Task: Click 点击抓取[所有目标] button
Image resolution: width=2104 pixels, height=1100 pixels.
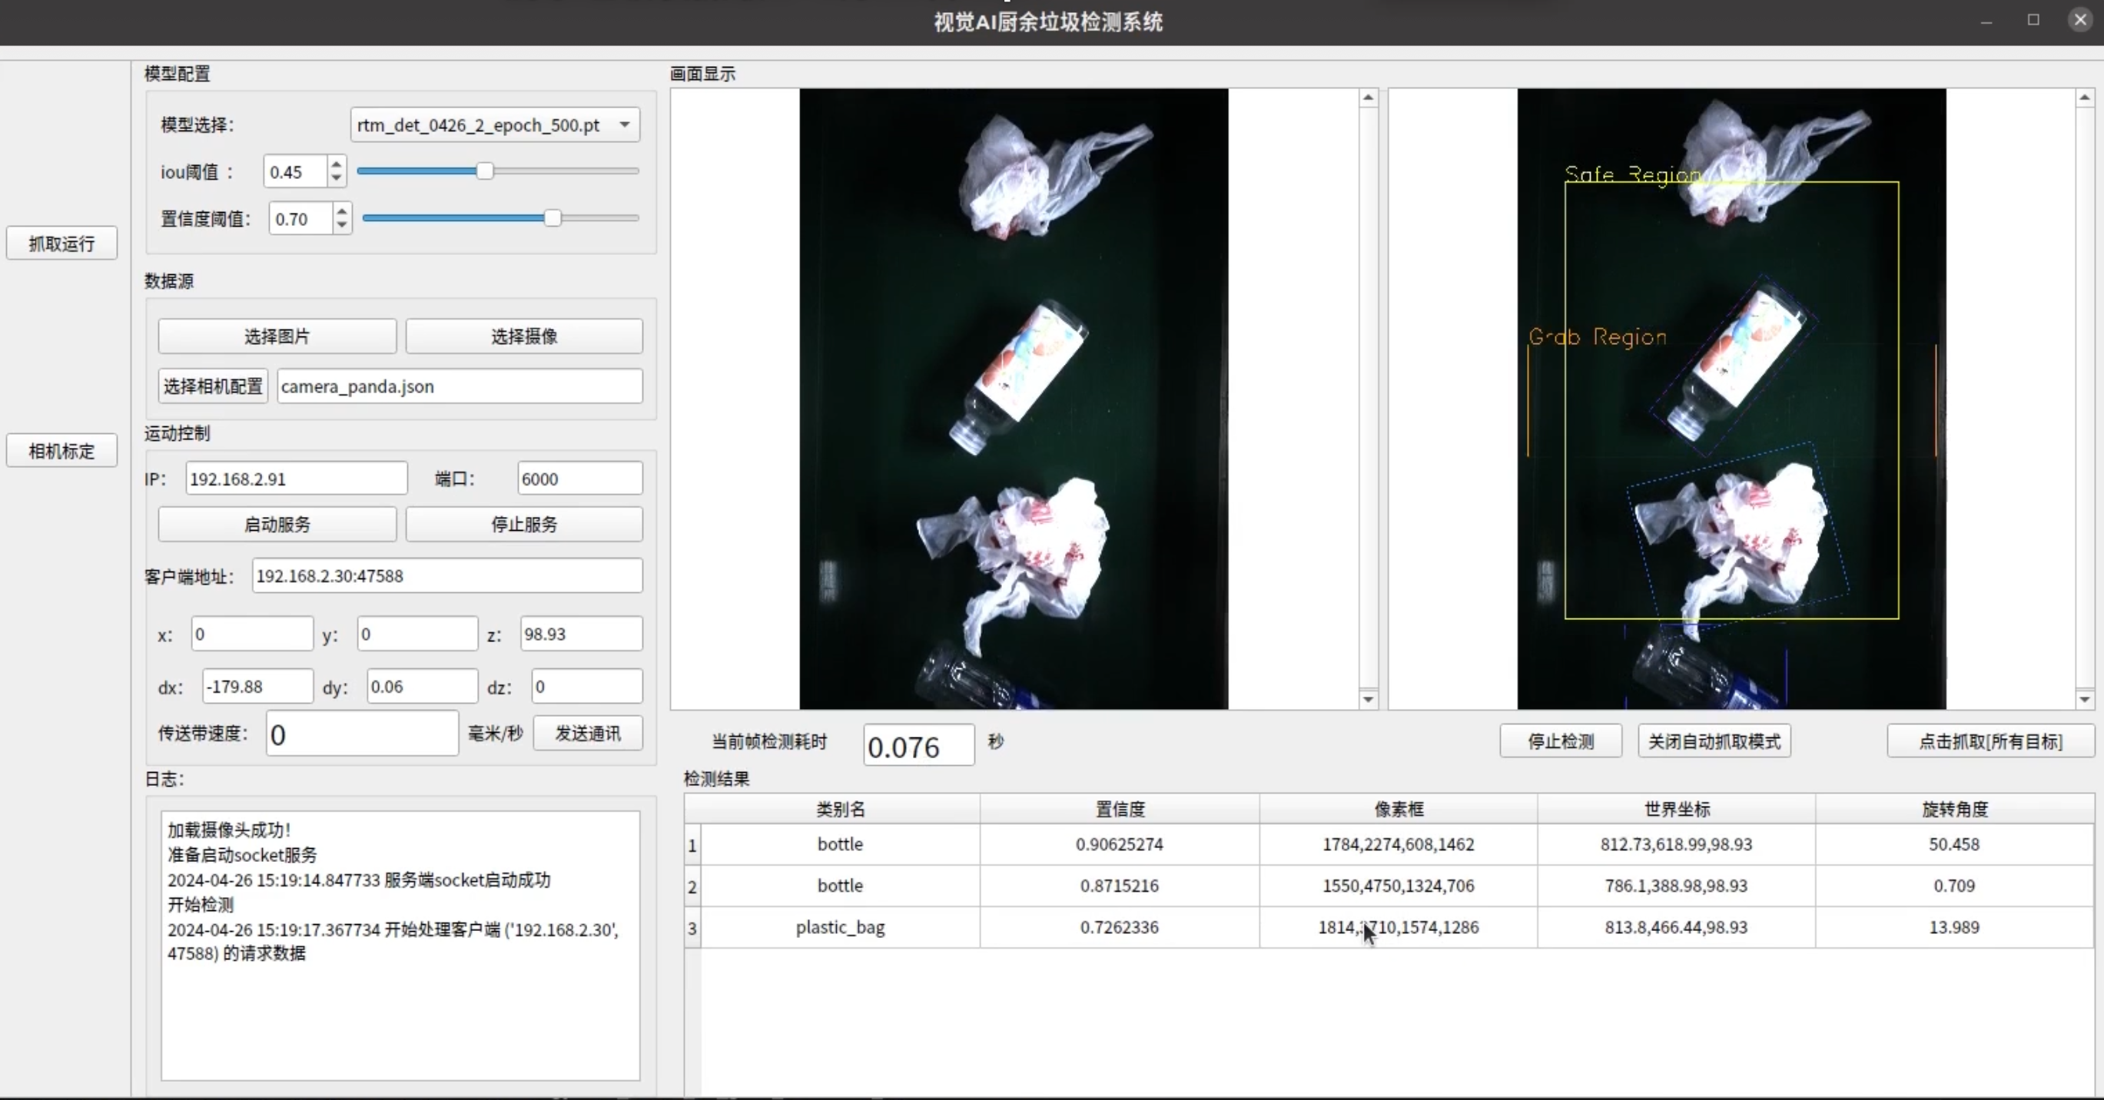Action: pyautogui.click(x=1990, y=741)
